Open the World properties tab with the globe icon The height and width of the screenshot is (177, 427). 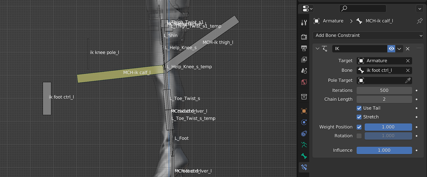[x=304, y=82]
